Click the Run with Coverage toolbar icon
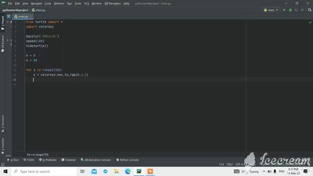313x176 pixels. click(x=296, y=10)
